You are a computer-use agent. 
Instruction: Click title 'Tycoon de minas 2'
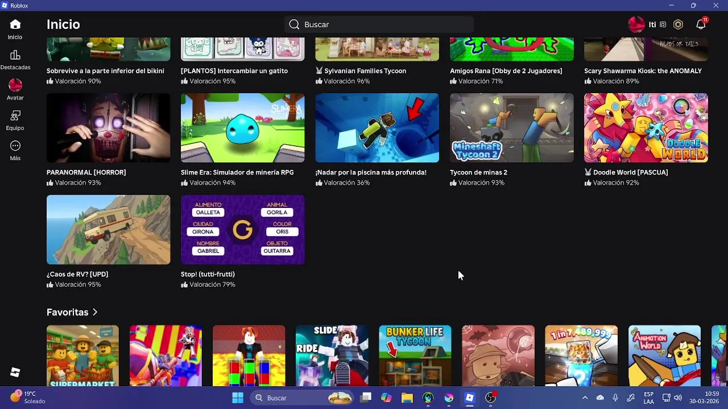coord(478,172)
